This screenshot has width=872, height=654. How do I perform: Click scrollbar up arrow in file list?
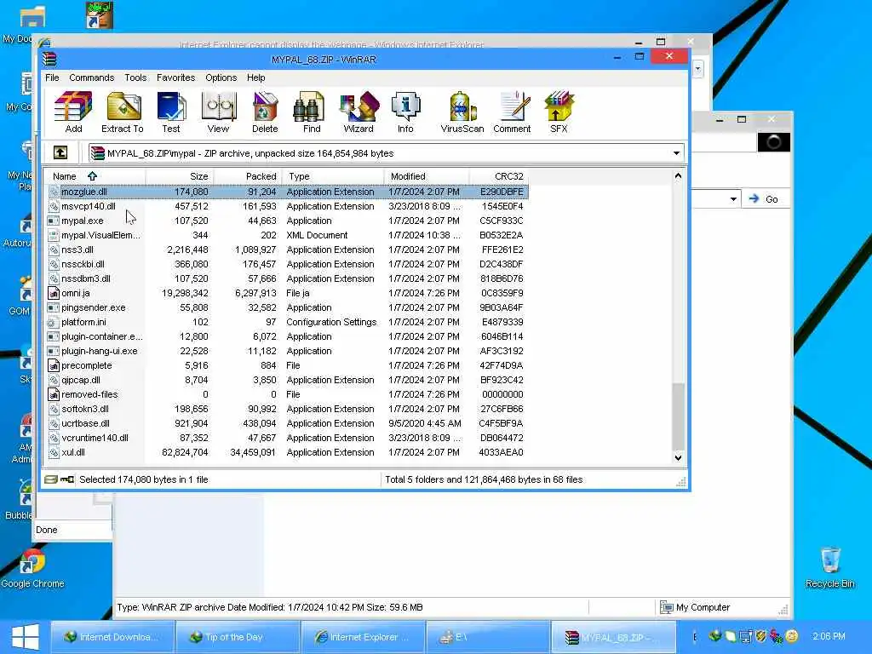tap(678, 175)
